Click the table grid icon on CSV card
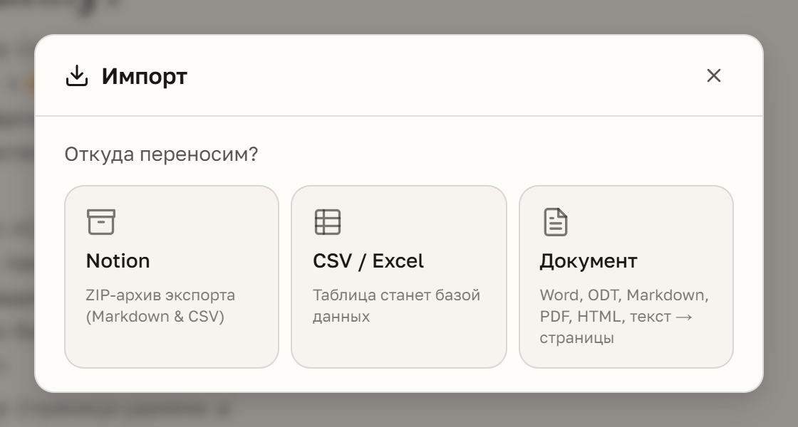Viewport: 798px width, 427px height. pos(328,222)
